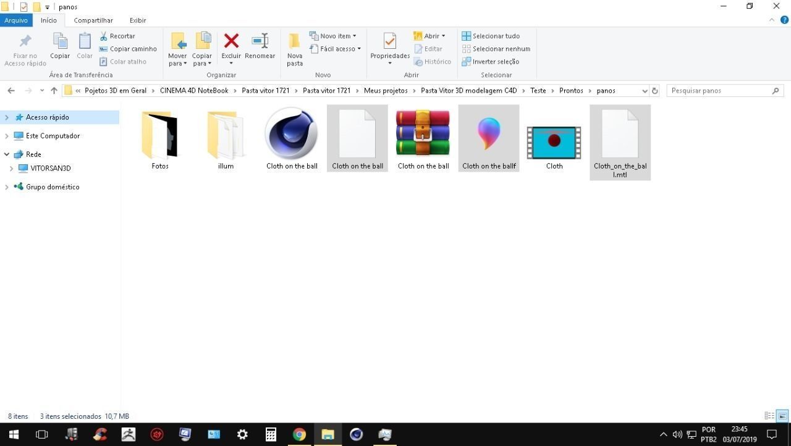Click the volume speaker tray icon
The image size is (791, 446).
click(677, 434)
